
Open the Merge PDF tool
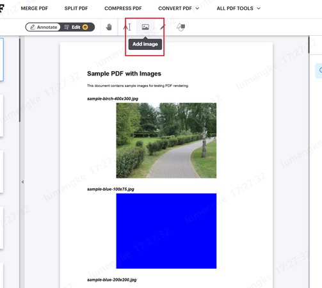(35, 8)
